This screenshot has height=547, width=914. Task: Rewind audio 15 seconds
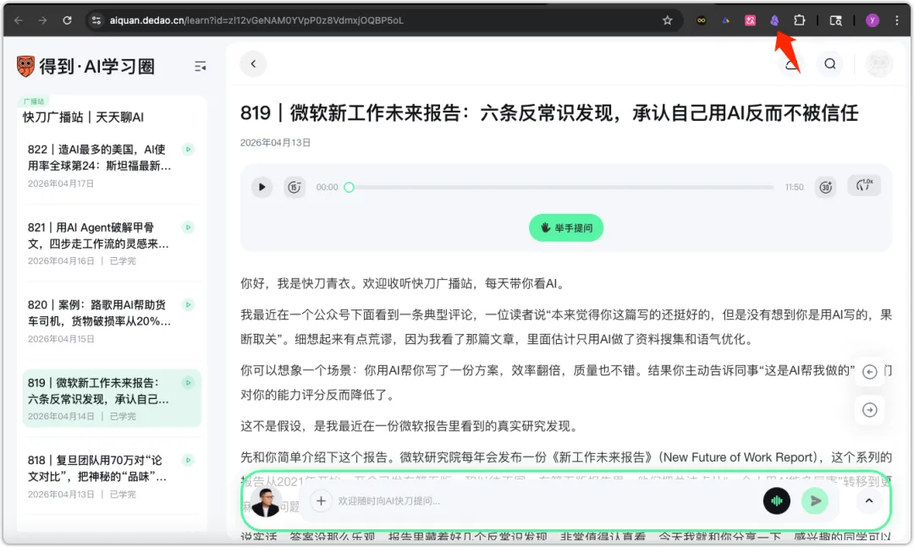coord(295,187)
